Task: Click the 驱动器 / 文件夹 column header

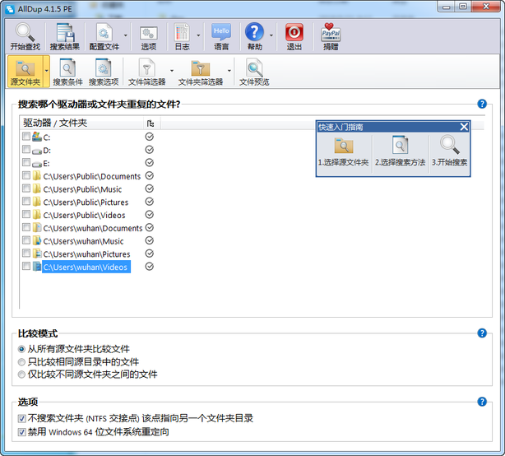Action: point(81,123)
